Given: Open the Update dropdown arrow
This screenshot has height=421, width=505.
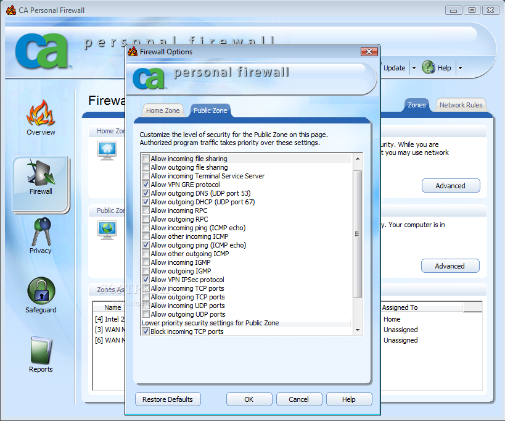Looking at the screenshot, I should [x=414, y=68].
